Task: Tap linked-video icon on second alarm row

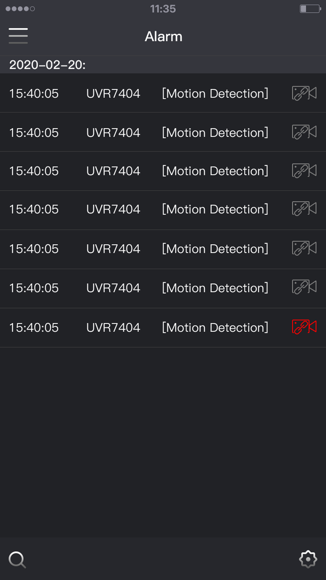Action: 304,132
